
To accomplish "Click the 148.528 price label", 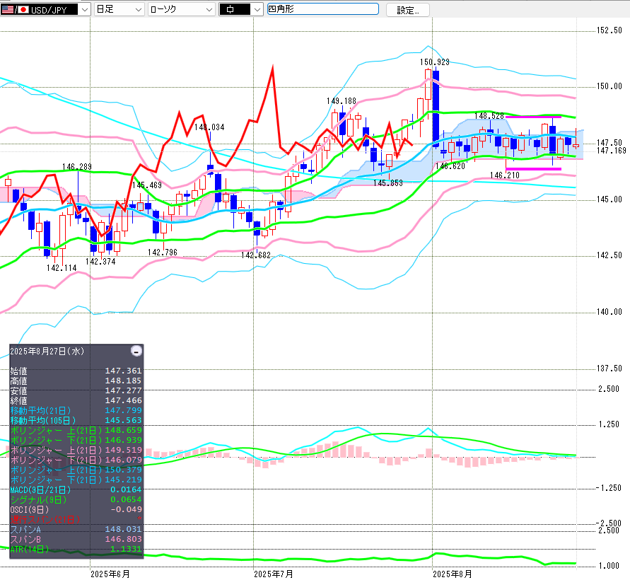I will click(489, 116).
